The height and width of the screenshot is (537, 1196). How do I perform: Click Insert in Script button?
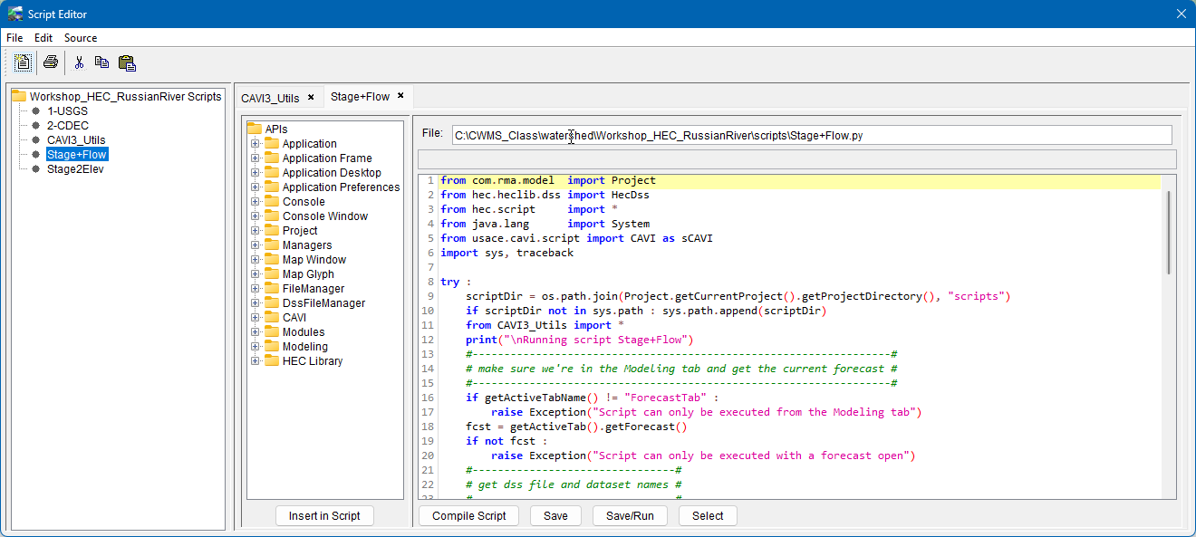pyautogui.click(x=324, y=516)
